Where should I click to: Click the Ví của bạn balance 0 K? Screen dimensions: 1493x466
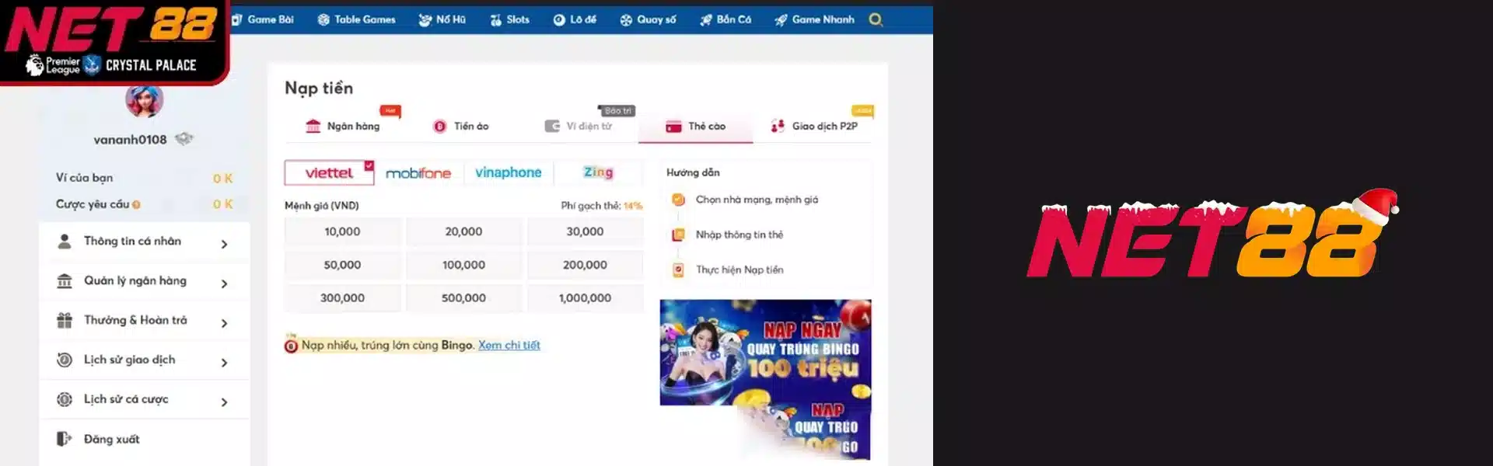[222, 179]
